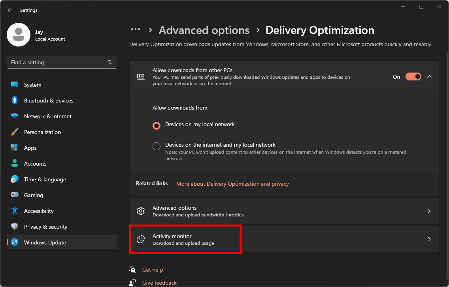Go to Advanced options breadcrumb
The image size is (449, 287).
pos(204,30)
